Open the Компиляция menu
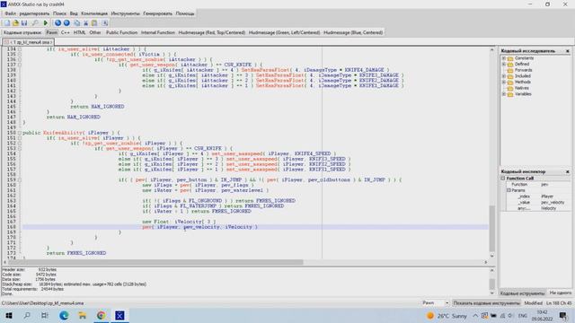 coord(94,13)
